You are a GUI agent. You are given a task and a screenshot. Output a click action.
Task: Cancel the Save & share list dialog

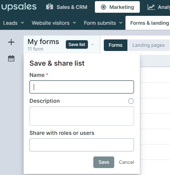tap(126, 162)
